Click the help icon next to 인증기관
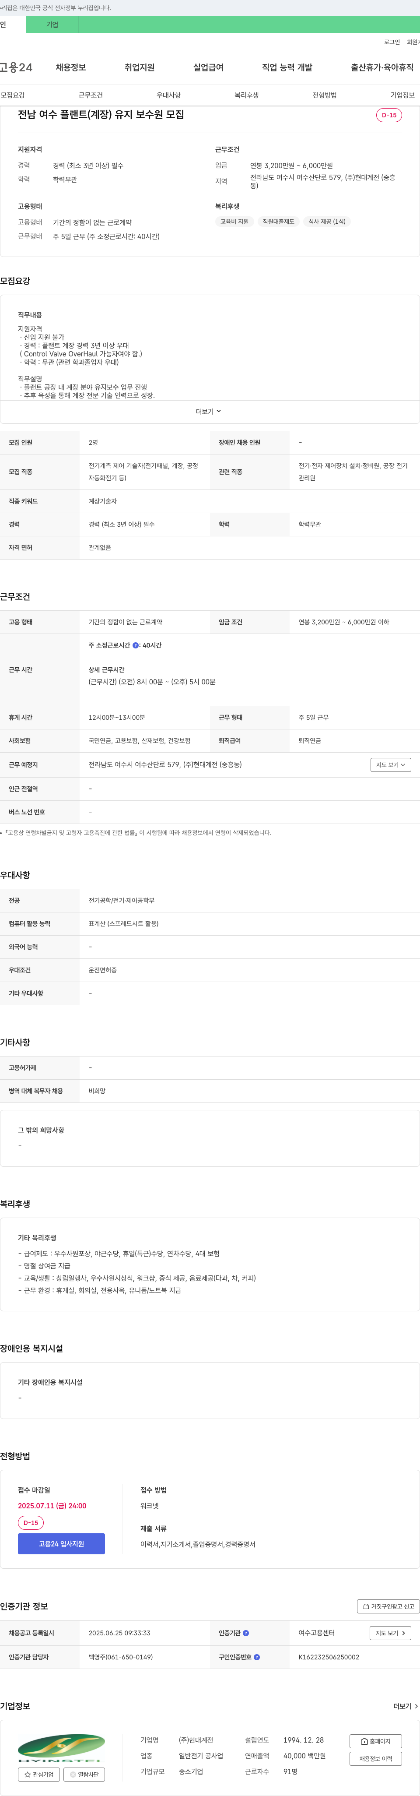 pos(246,1634)
